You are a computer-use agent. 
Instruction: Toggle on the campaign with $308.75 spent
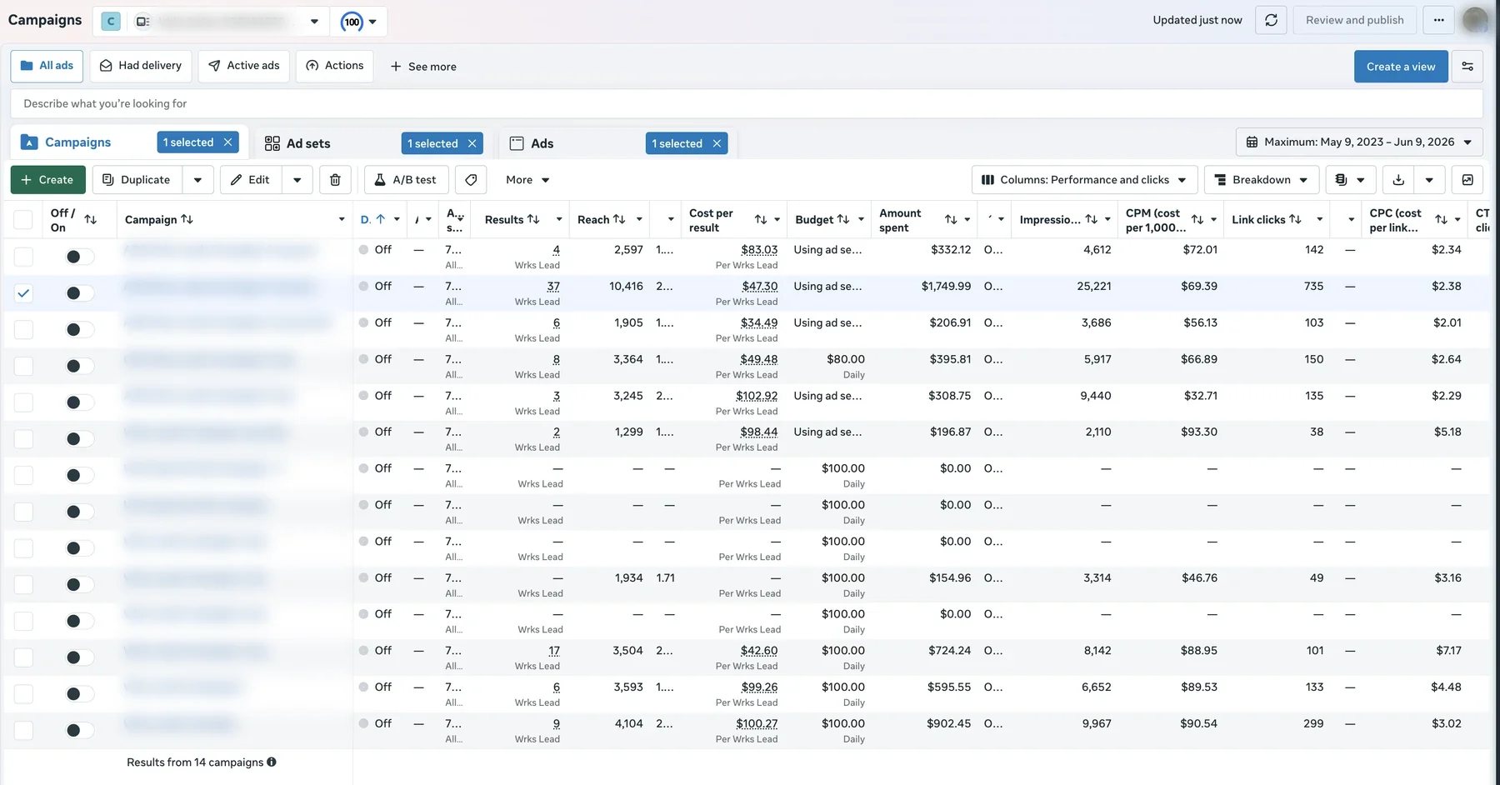point(79,402)
